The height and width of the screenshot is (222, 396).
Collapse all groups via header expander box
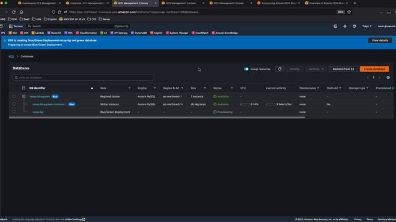[24, 88]
